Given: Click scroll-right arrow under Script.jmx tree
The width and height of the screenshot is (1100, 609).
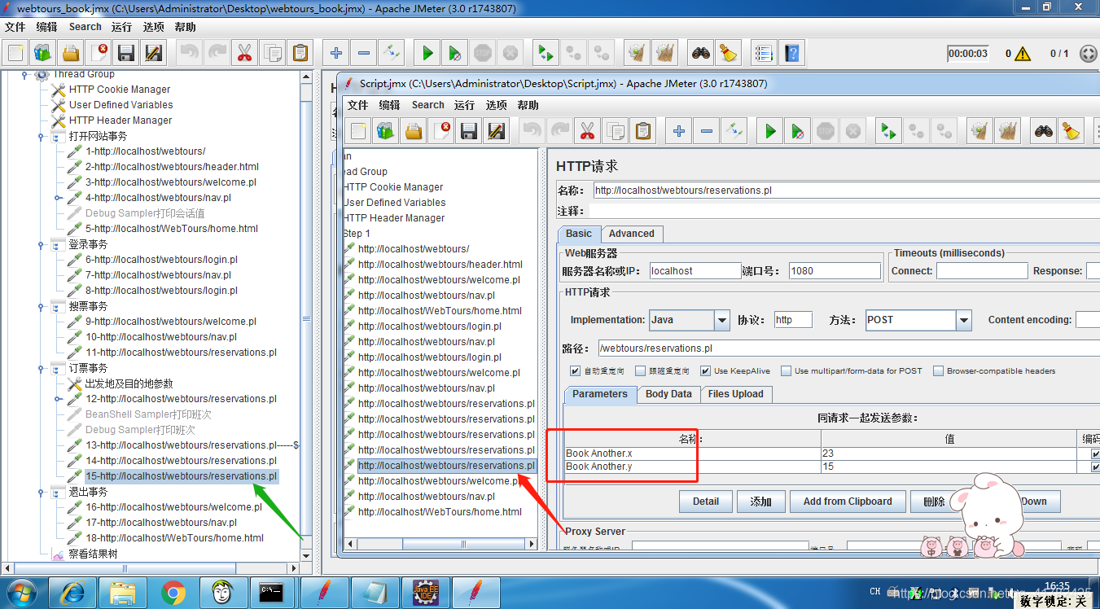Looking at the screenshot, I should pos(532,544).
